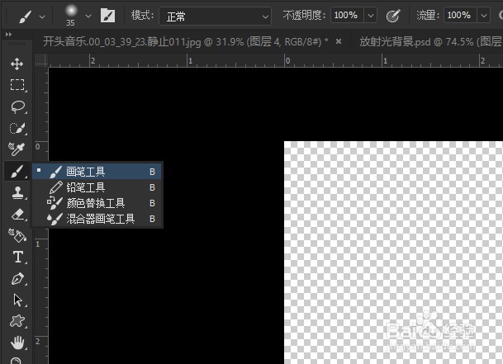Open the 模式 blend mode dropdown
Image resolution: width=503 pixels, height=364 pixels.
pos(216,16)
